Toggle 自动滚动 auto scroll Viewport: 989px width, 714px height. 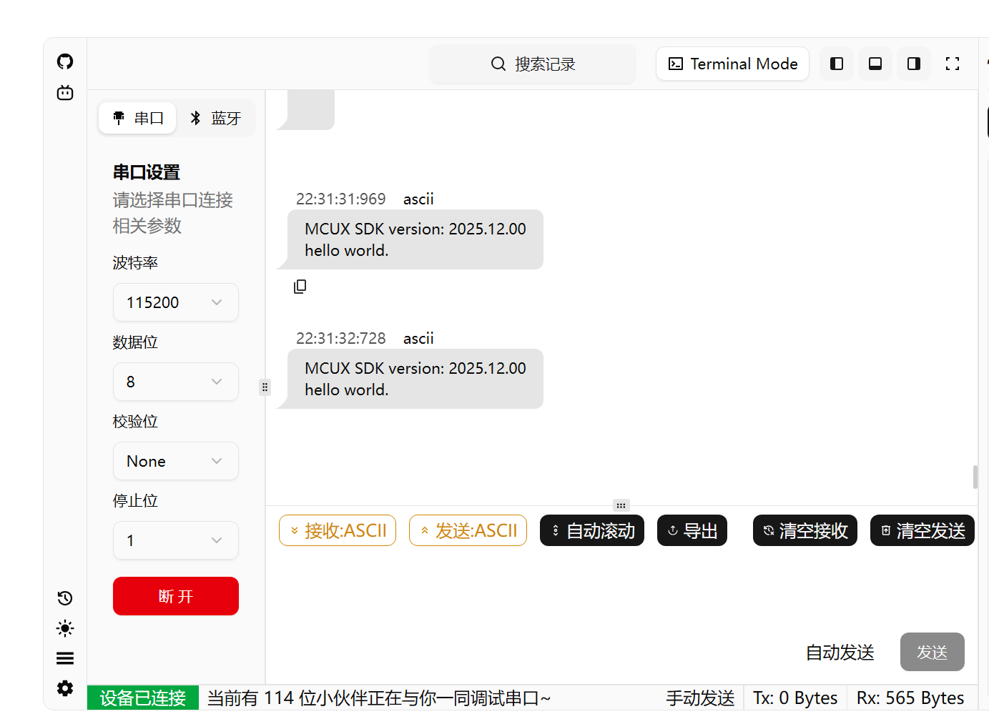[x=592, y=530]
